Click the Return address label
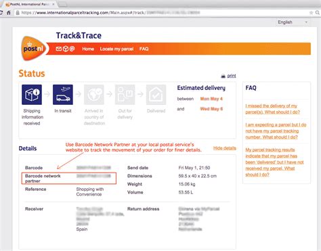The image size is (321, 251). [x=143, y=209]
